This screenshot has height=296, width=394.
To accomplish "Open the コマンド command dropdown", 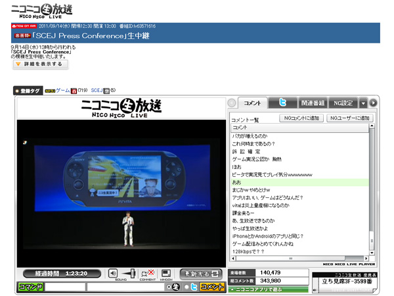I will [x=30, y=287].
